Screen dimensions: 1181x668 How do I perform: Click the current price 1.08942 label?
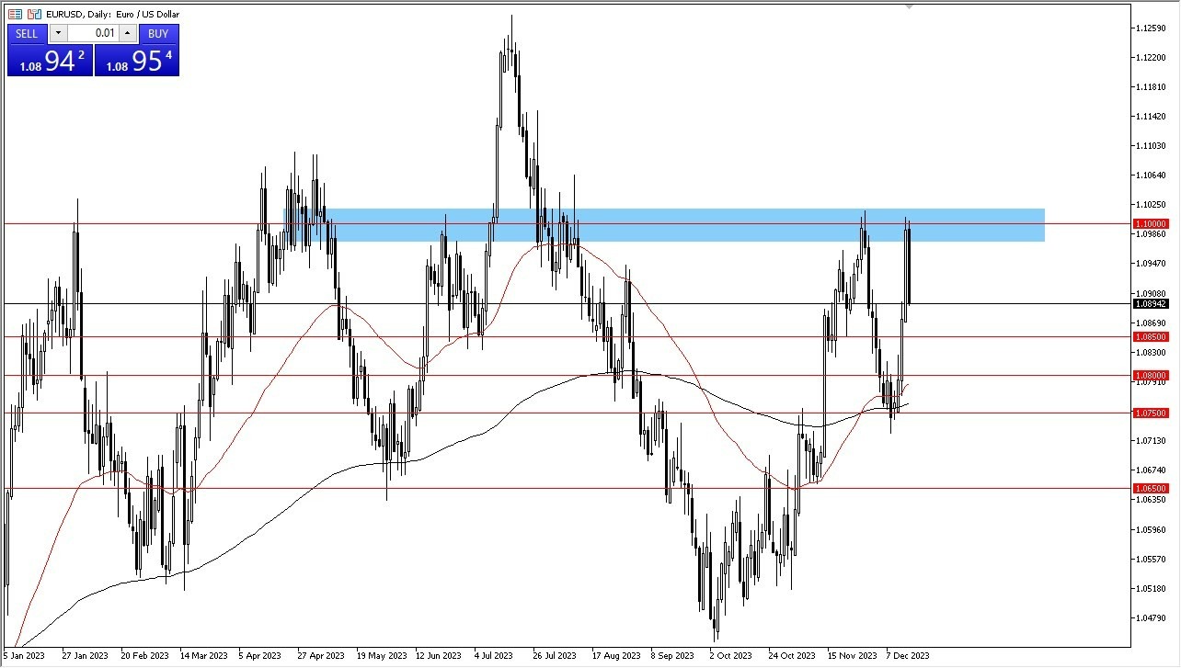click(1151, 303)
